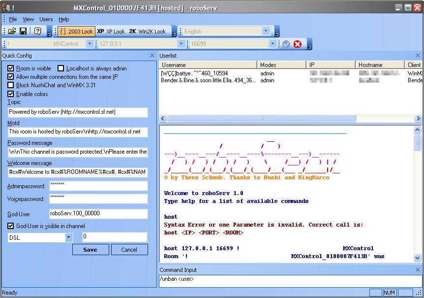Sort userlist by Client column
Screen dimensions: 424x298
[x=414, y=65]
